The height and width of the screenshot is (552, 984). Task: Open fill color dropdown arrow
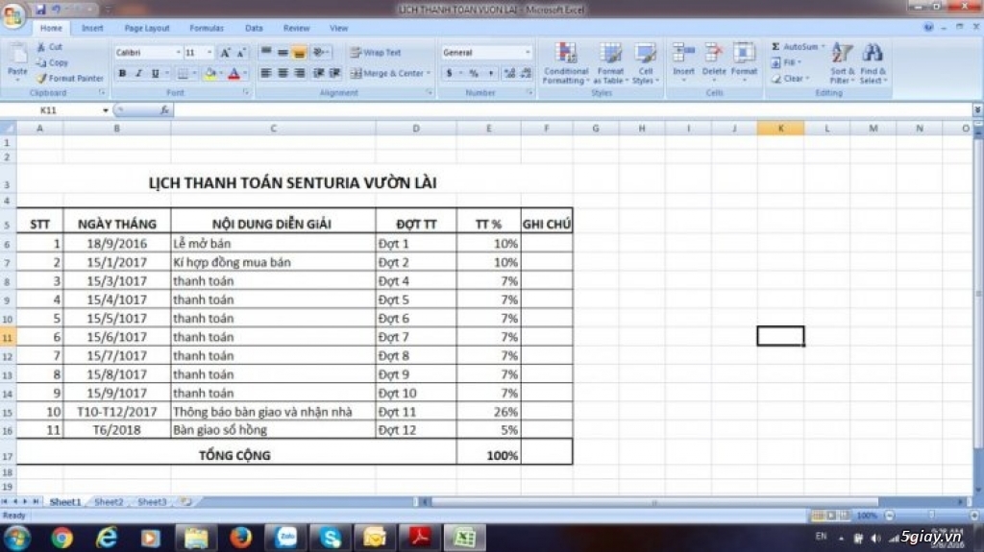point(221,73)
